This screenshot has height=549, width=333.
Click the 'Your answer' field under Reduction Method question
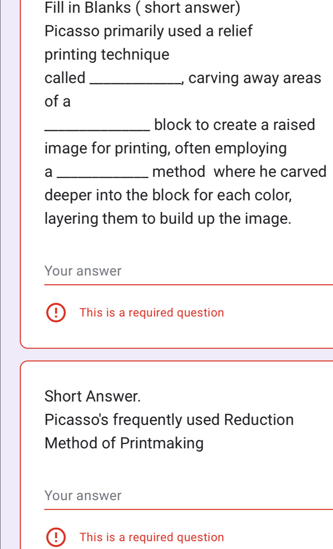(x=155, y=496)
